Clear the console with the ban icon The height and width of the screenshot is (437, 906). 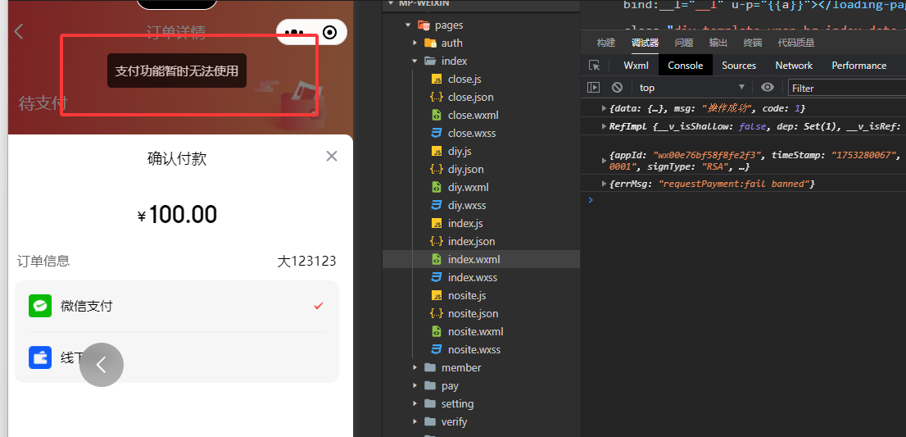pos(617,87)
